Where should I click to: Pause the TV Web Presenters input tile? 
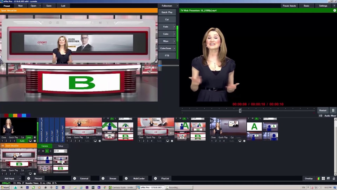(34, 137)
